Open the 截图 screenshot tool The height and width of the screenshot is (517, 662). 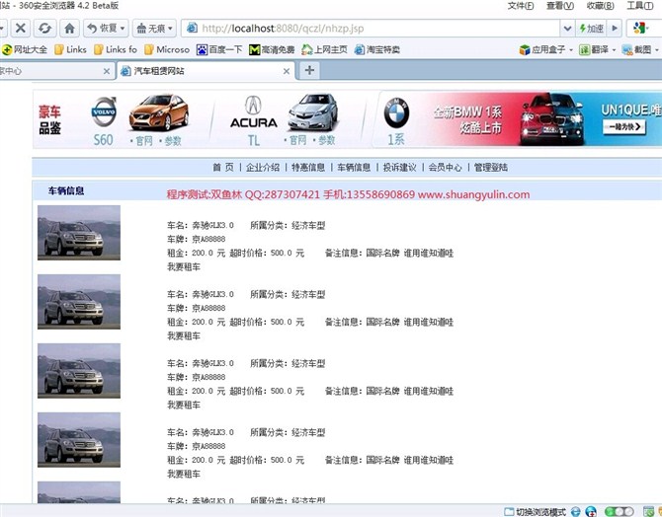coord(640,49)
